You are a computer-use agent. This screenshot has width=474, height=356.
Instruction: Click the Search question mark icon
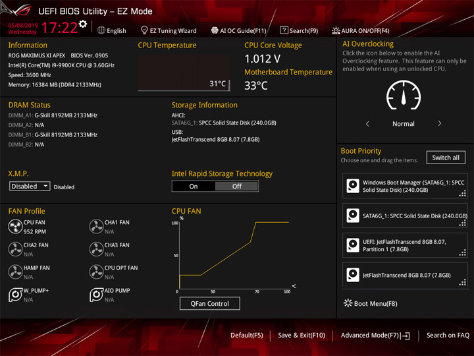click(284, 30)
